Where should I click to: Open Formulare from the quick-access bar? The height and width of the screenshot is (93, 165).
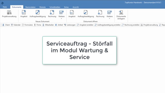coord(27,25)
